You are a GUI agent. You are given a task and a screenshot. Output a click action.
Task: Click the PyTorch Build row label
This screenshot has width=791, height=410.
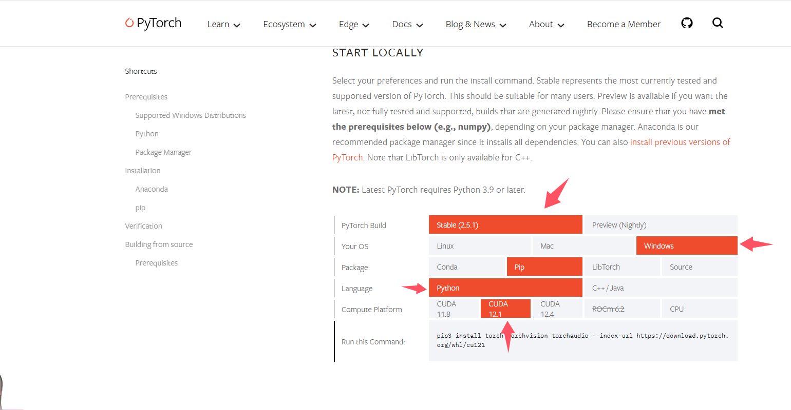[x=364, y=225]
